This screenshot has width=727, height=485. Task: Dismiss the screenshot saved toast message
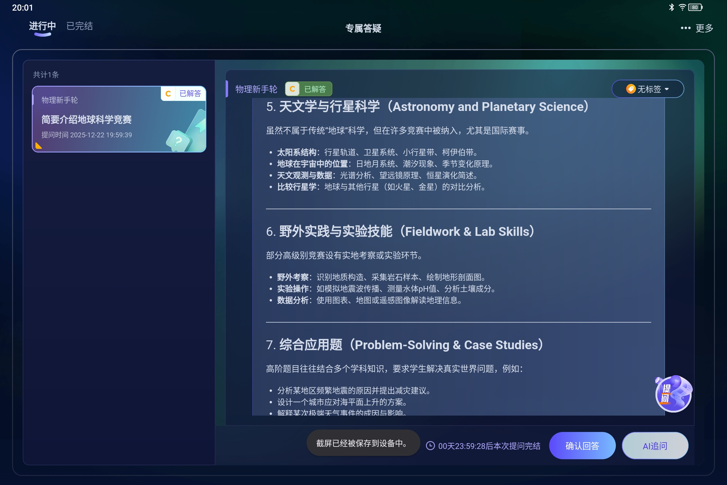pos(363,443)
